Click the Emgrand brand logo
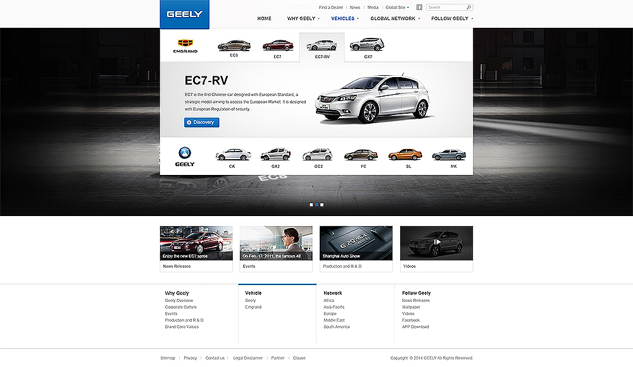 pos(185,46)
